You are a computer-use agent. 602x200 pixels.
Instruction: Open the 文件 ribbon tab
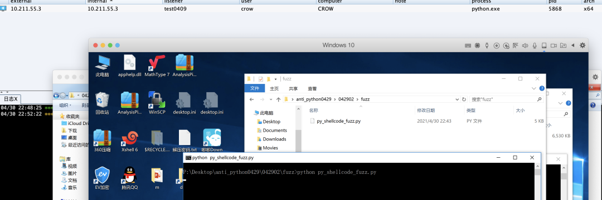pos(255,88)
